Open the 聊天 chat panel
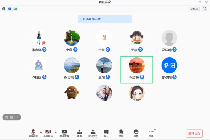The height and width of the screenshot is (140, 210). click(x=106, y=133)
